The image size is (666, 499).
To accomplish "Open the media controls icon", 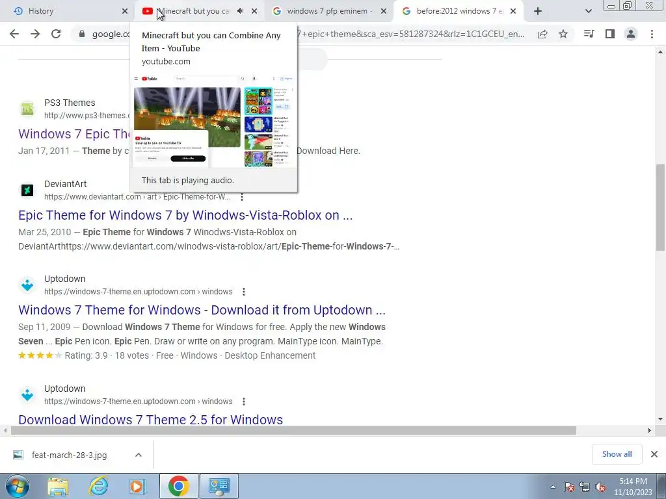I will (x=589, y=34).
